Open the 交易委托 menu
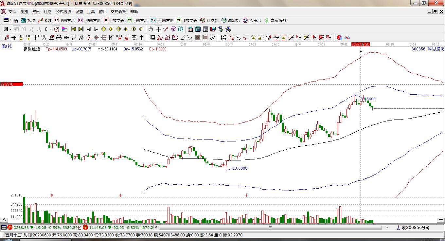Viewport: 445px width, 241px height. click(x=118, y=12)
